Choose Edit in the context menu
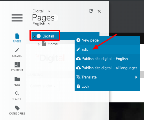The width and height of the screenshot is (144, 120). tap(107, 50)
